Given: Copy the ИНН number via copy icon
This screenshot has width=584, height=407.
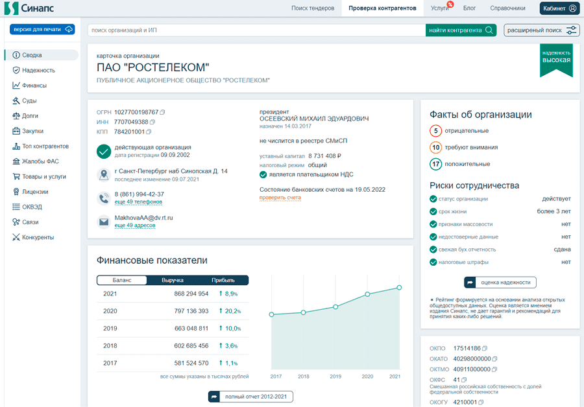Looking at the screenshot, I should coord(152,122).
